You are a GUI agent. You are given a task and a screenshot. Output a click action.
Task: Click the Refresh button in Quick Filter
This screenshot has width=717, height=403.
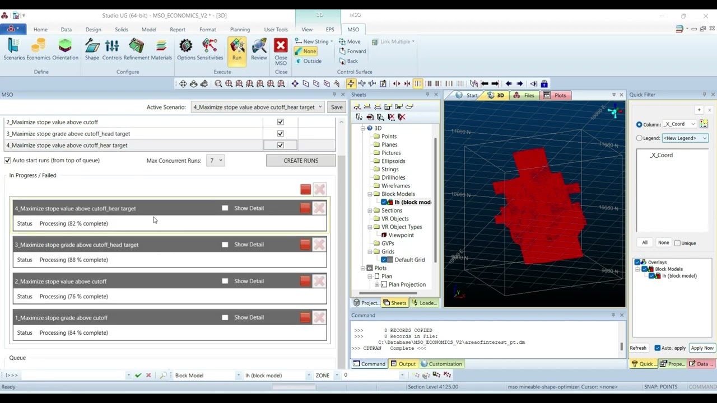[x=638, y=348]
